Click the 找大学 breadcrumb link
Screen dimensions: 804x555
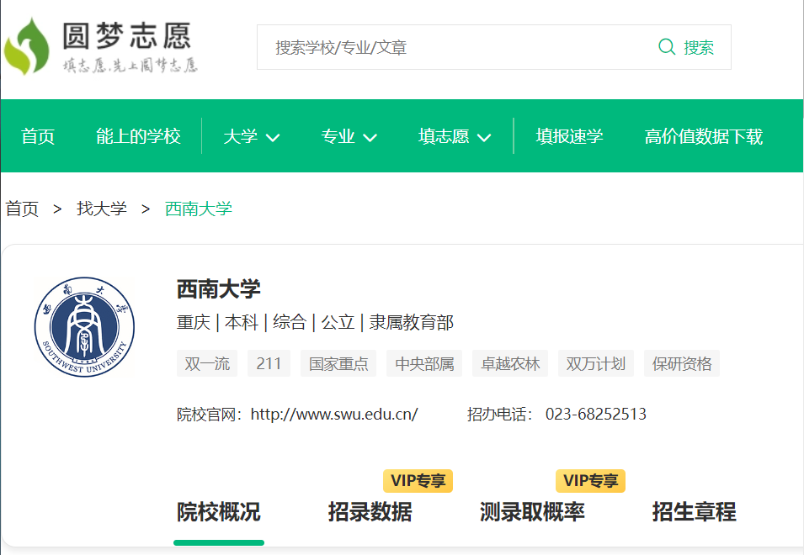coord(102,209)
